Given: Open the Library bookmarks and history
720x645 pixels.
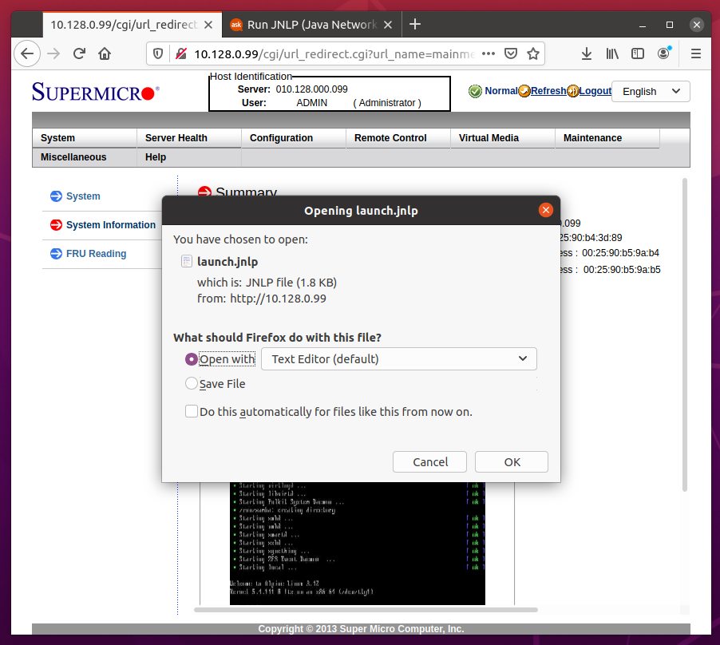Looking at the screenshot, I should [x=612, y=53].
